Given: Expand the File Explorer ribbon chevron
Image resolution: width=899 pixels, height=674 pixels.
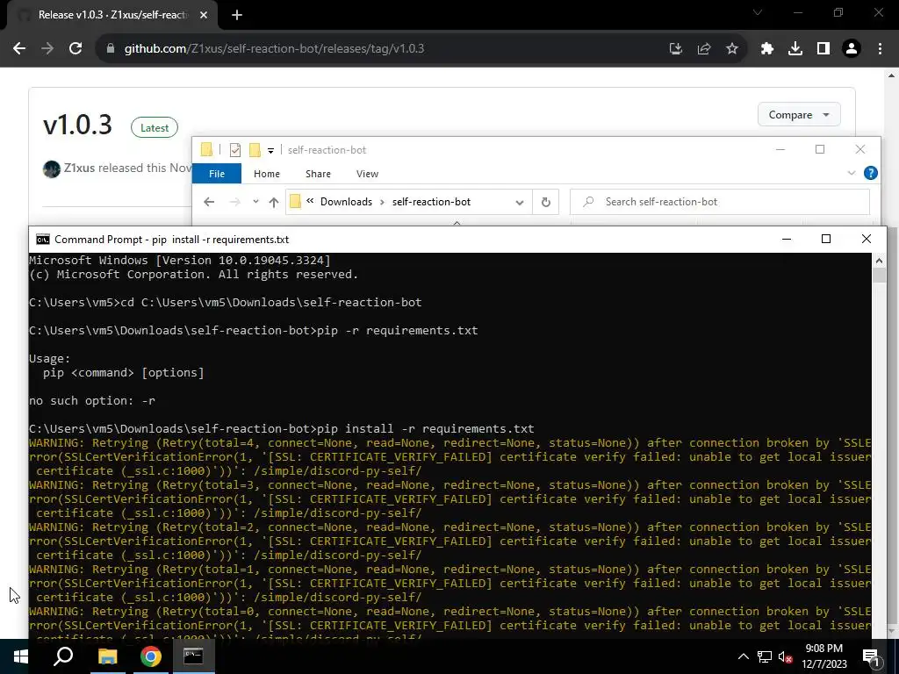Looking at the screenshot, I should (x=852, y=173).
